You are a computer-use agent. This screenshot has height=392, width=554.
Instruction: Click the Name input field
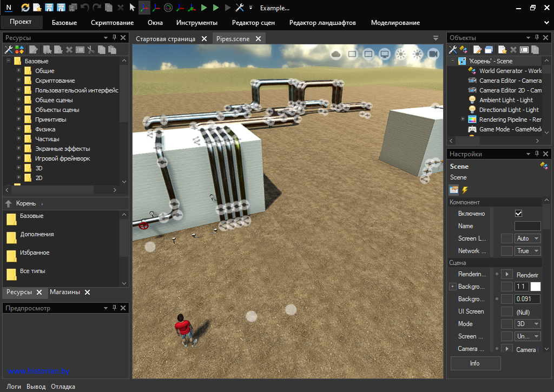pos(527,226)
